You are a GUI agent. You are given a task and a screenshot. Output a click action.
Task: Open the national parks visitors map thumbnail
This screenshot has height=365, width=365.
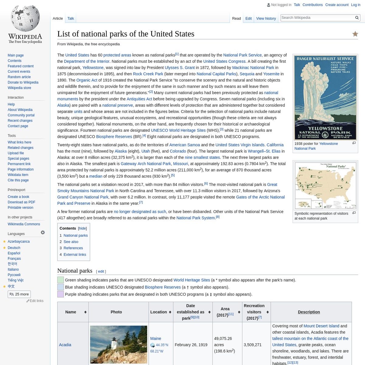[x=325, y=186]
